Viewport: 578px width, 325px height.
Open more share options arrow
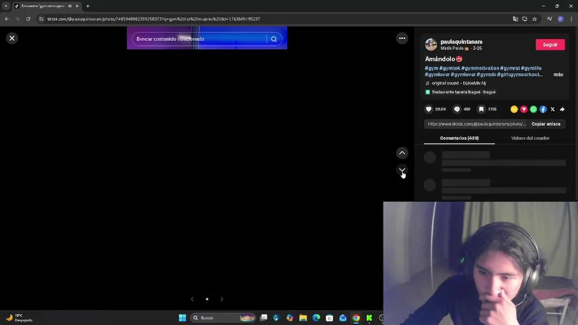(562, 109)
